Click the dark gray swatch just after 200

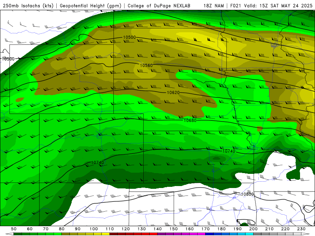258,234
